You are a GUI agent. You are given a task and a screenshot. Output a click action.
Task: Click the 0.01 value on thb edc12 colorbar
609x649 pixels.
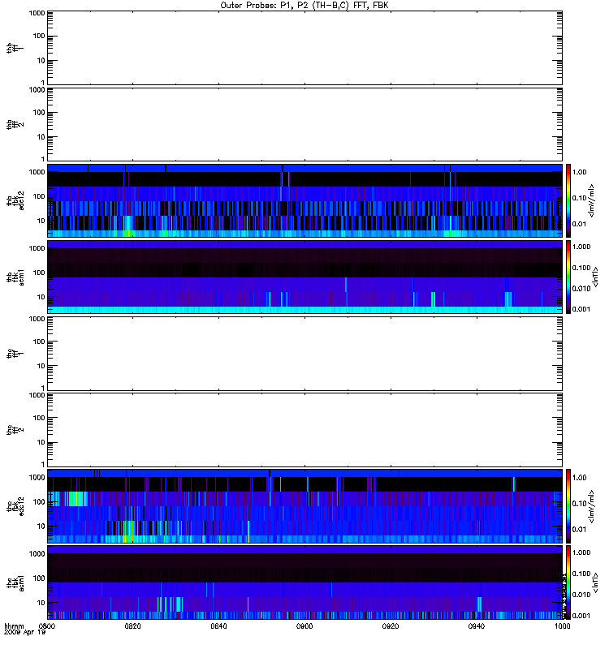pos(579,224)
